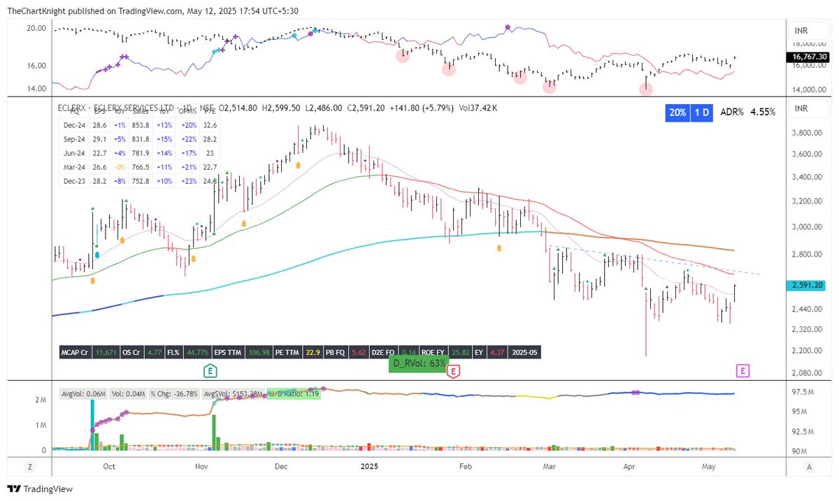Click the TradingView logo at bottom left
Image resolution: width=839 pixels, height=501 pixels.
coord(40,489)
